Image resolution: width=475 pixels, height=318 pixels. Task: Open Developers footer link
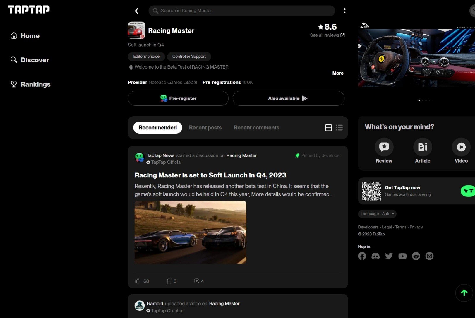point(368,227)
